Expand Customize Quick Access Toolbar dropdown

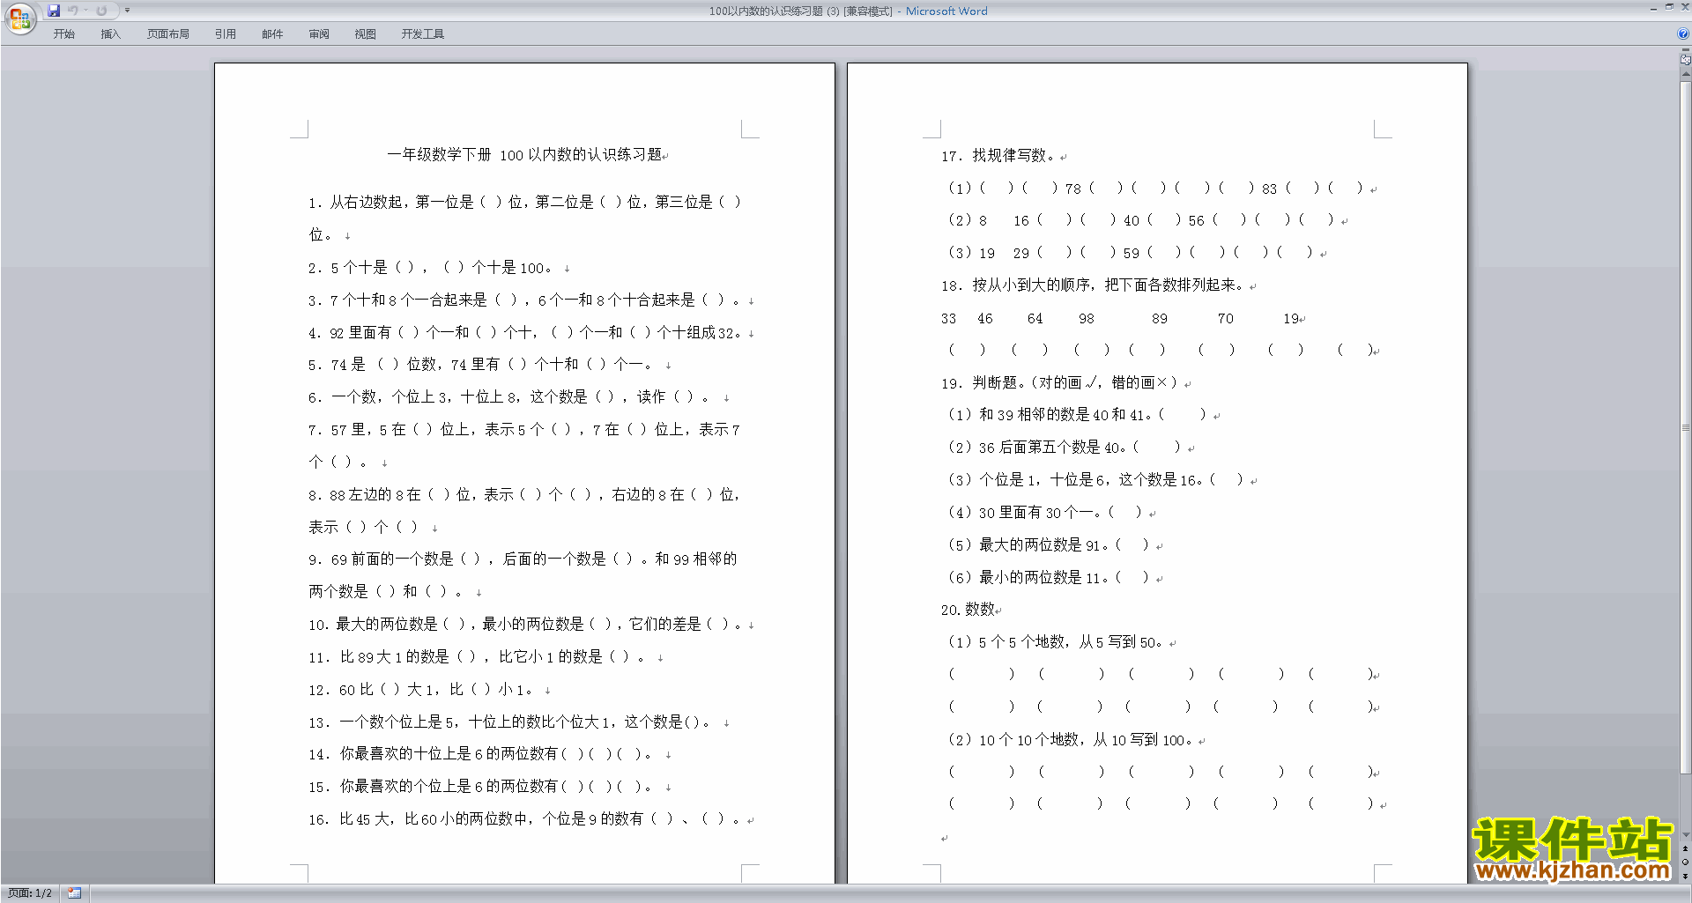127,11
